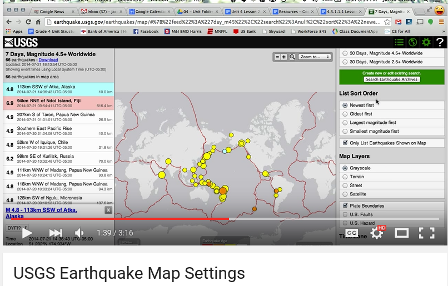Open Facebook bookmark
The width and height of the screenshot is (448, 286).
pyautogui.click(x=146, y=32)
